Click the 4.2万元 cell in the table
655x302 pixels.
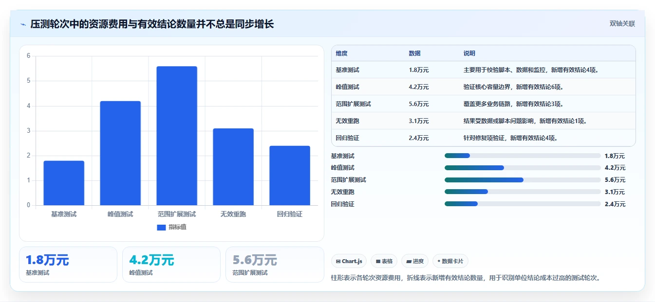pyautogui.click(x=419, y=87)
